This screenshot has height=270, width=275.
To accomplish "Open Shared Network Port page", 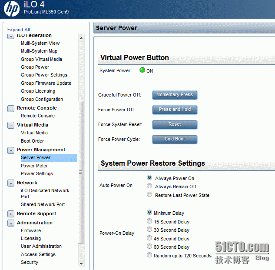I will pos(43,204).
